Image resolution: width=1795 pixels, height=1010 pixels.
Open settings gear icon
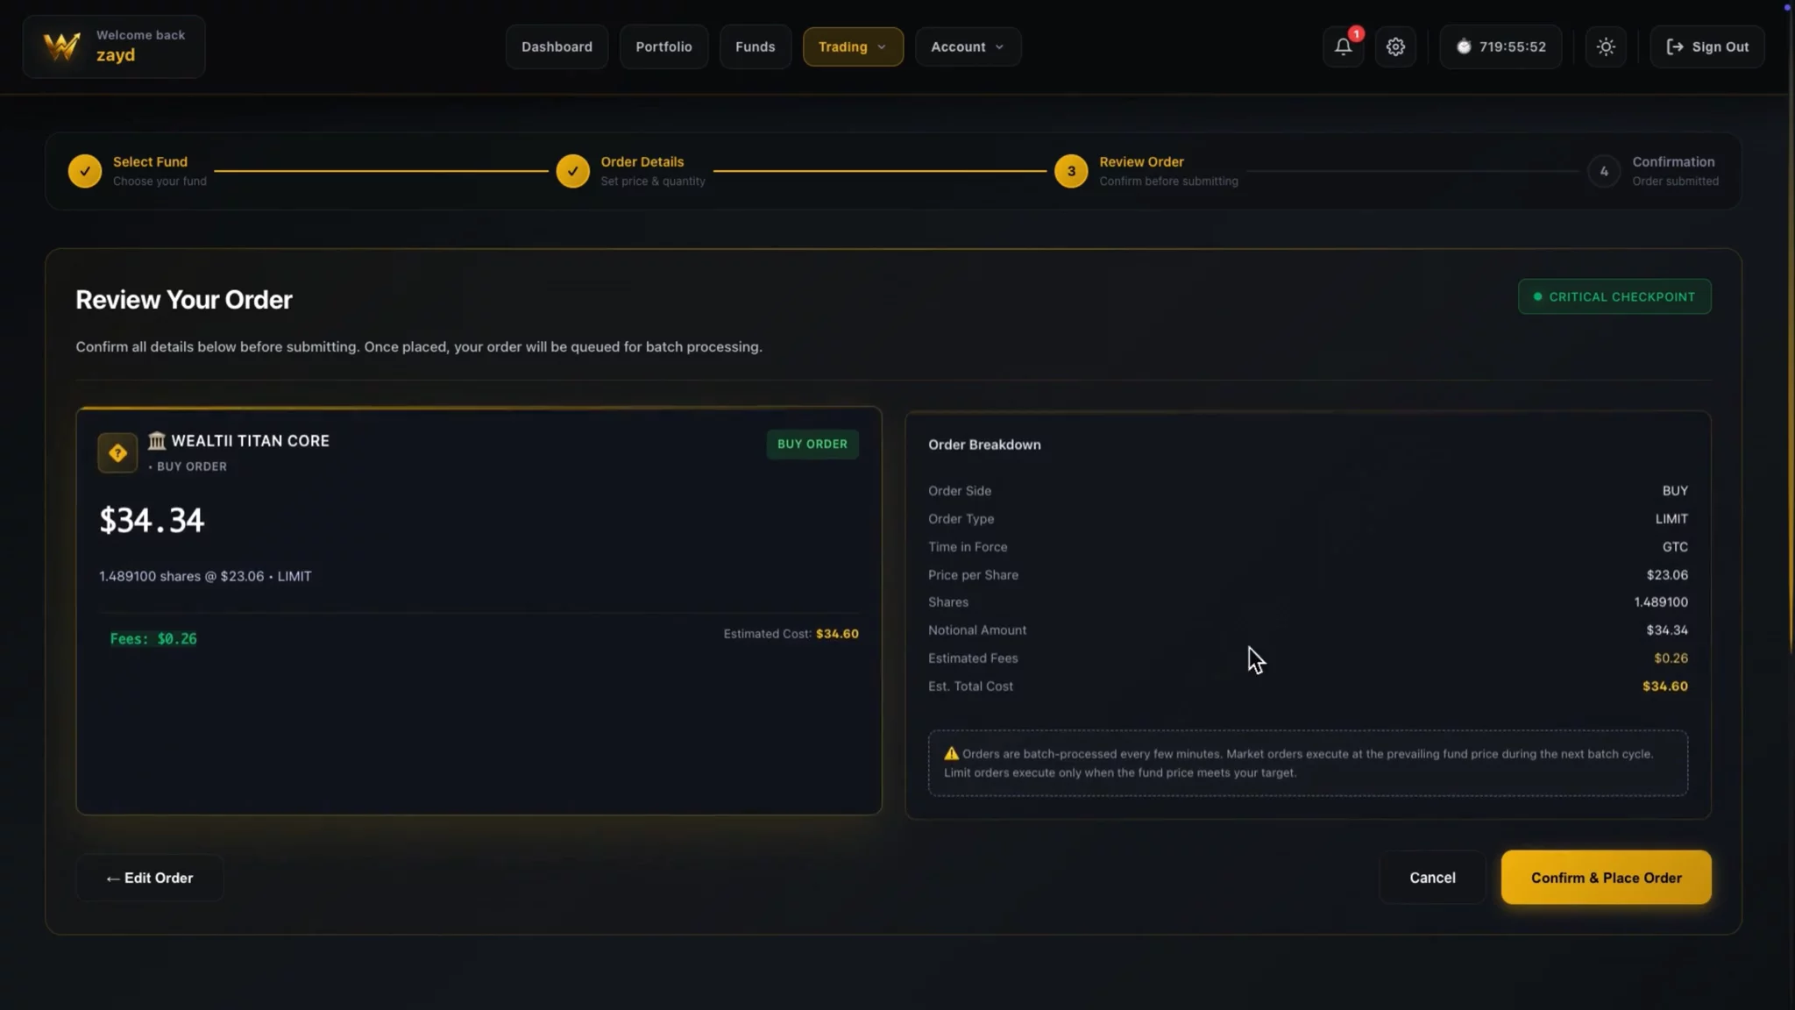[x=1395, y=46]
